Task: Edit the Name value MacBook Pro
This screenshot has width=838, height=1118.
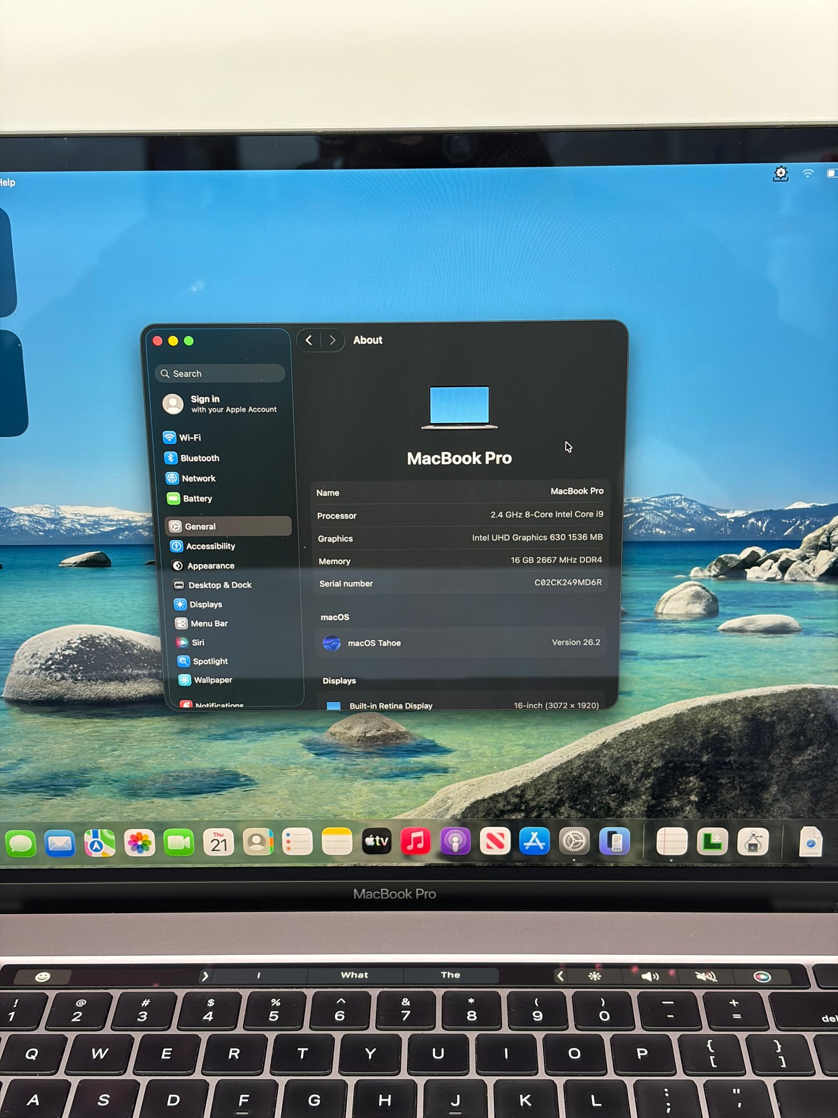Action: pyautogui.click(x=577, y=491)
